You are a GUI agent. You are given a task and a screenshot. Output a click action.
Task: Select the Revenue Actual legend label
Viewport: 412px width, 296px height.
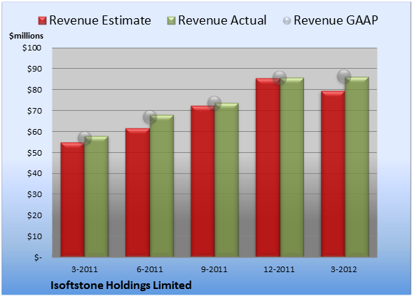click(222, 20)
